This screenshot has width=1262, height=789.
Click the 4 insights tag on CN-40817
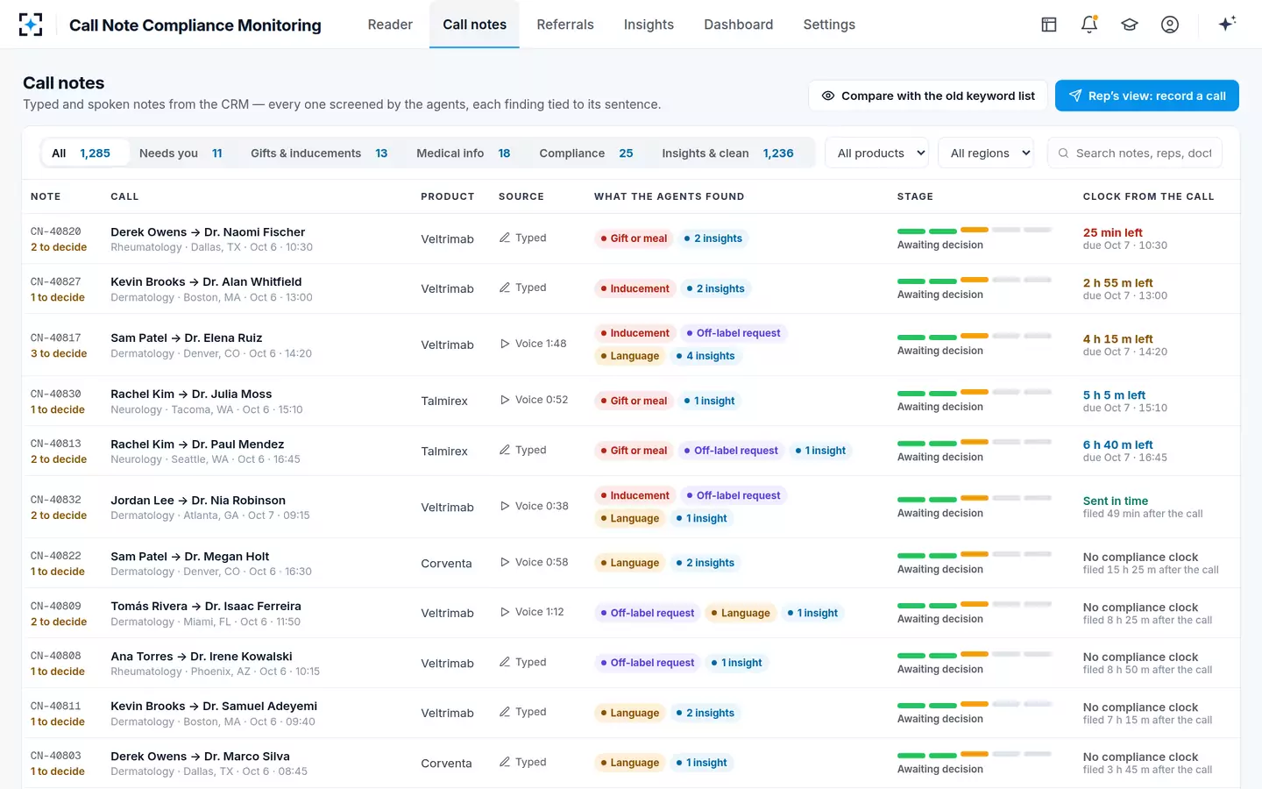705,356
